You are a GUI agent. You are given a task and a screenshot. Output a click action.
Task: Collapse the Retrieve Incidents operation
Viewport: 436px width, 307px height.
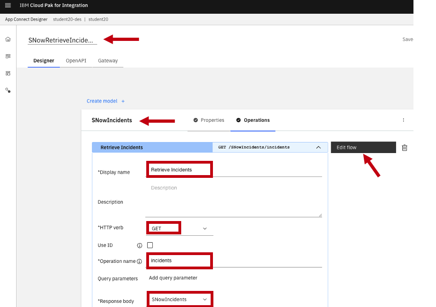[x=318, y=148]
